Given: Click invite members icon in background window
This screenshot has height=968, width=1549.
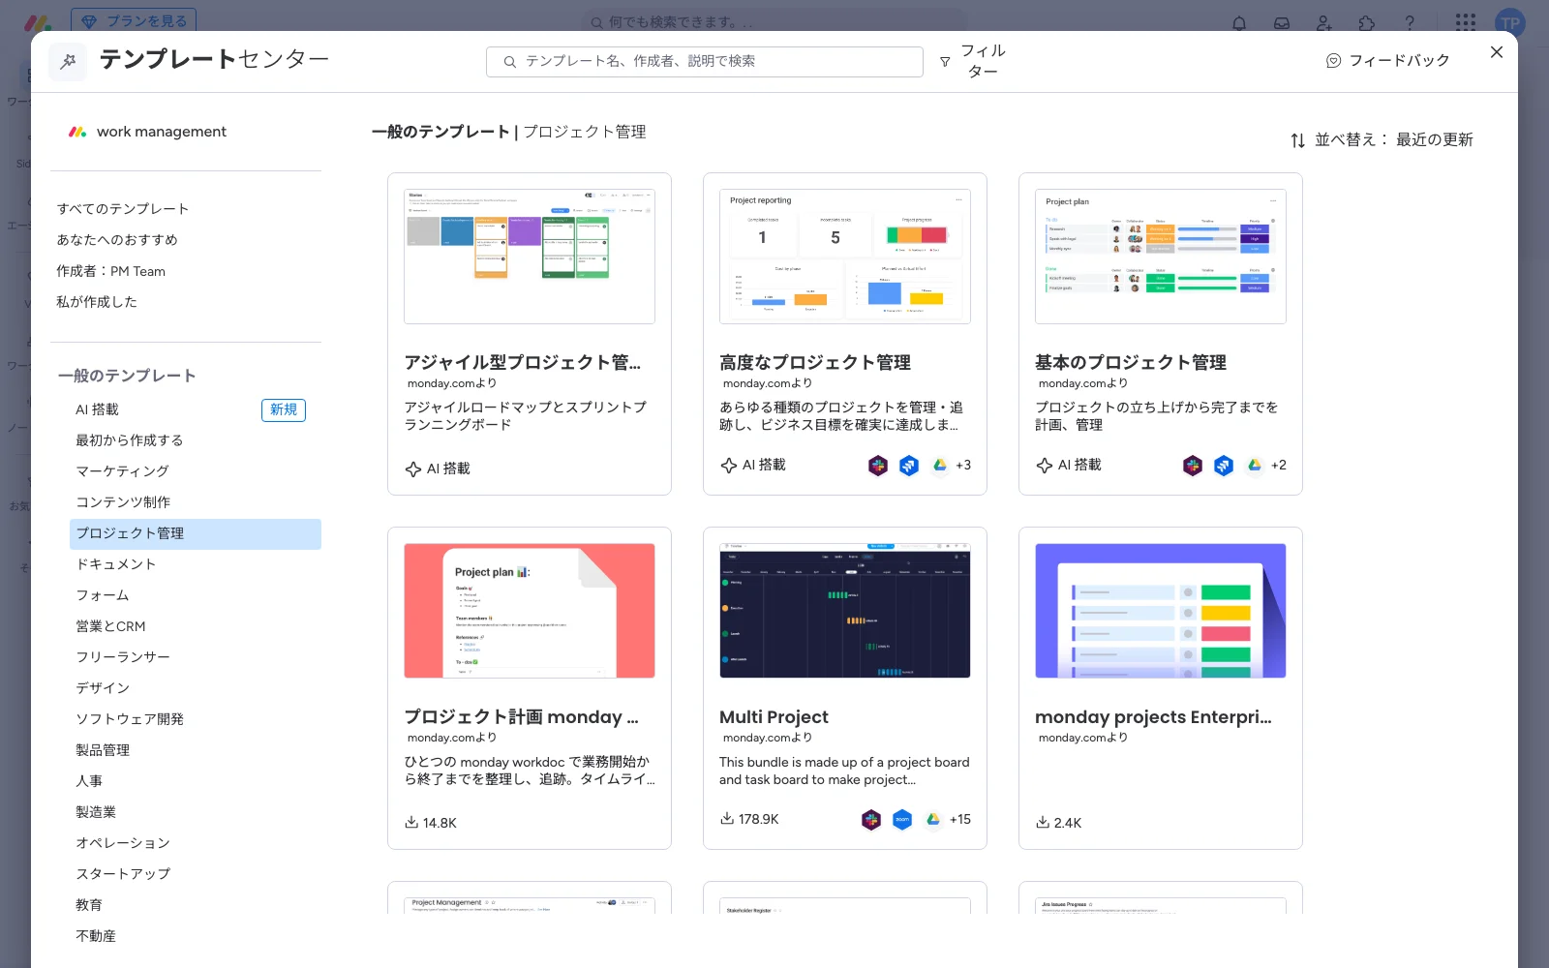Looking at the screenshot, I should click(x=1324, y=23).
